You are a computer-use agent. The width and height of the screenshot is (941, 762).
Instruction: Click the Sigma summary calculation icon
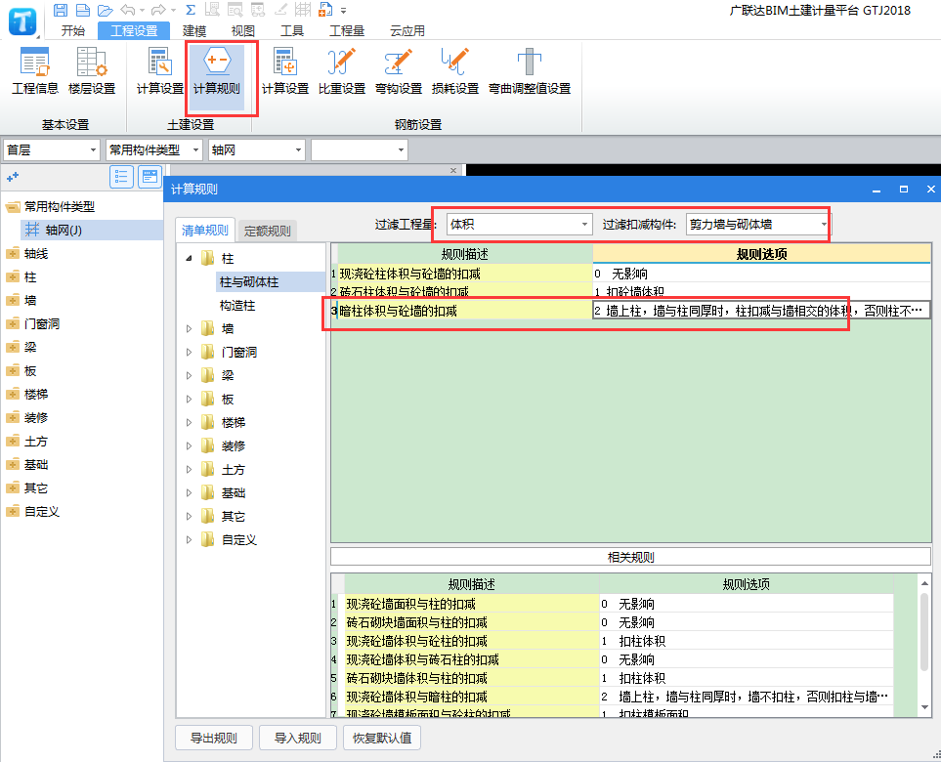pyautogui.click(x=191, y=10)
